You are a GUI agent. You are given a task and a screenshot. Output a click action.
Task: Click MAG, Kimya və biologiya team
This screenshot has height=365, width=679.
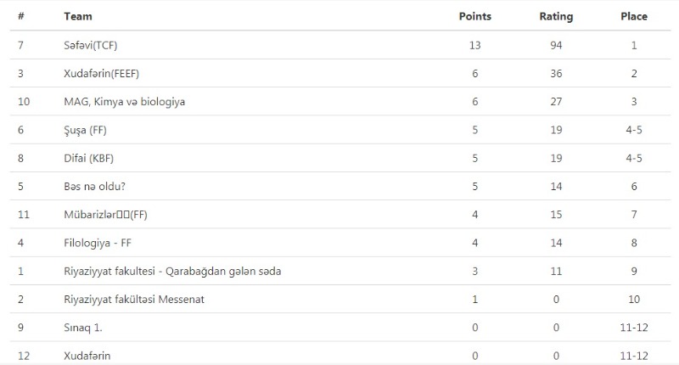124,102
